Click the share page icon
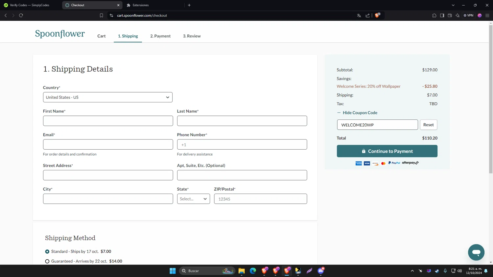The height and width of the screenshot is (277, 493). [x=367, y=15]
